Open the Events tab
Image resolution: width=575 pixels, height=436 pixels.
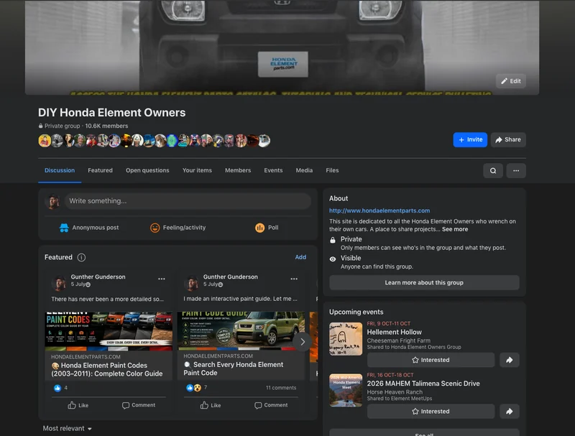pyautogui.click(x=273, y=170)
